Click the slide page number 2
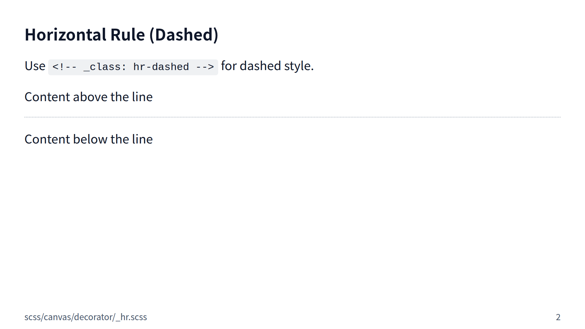The width and height of the screenshot is (585, 329). point(558,317)
